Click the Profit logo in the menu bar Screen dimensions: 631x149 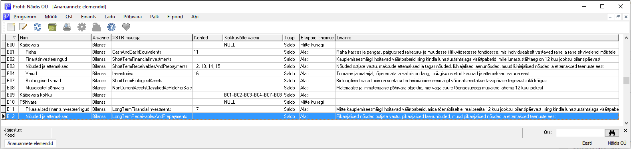pos(6,17)
